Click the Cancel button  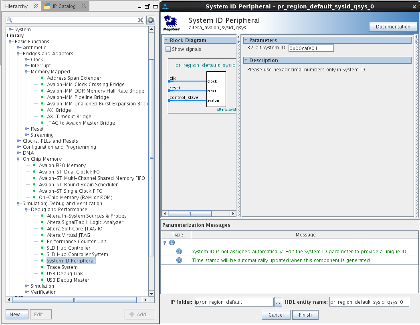(276, 315)
